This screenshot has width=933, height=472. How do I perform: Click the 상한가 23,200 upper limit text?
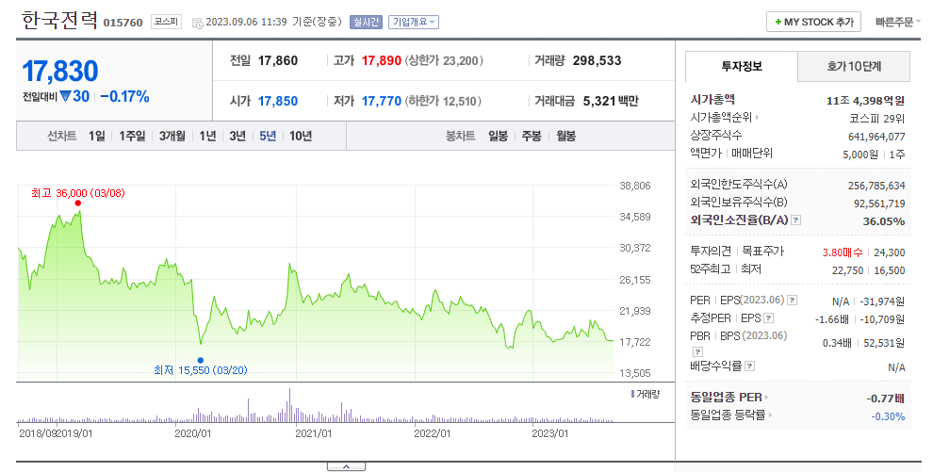[444, 60]
